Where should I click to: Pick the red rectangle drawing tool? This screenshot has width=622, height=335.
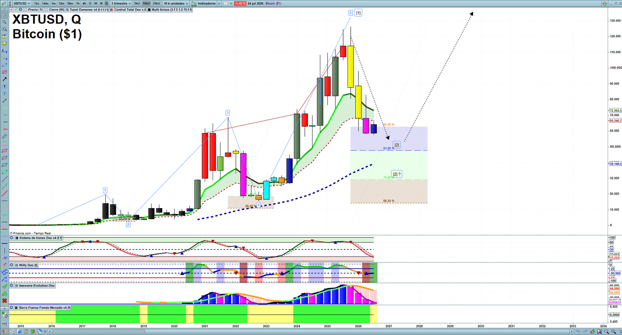click(5, 72)
